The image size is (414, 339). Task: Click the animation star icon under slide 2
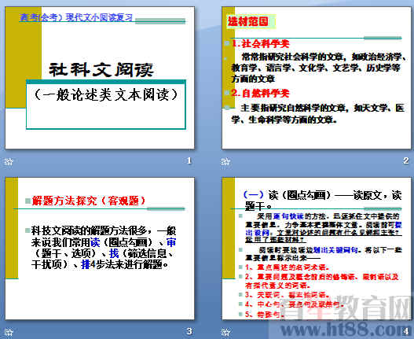point(225,161)
